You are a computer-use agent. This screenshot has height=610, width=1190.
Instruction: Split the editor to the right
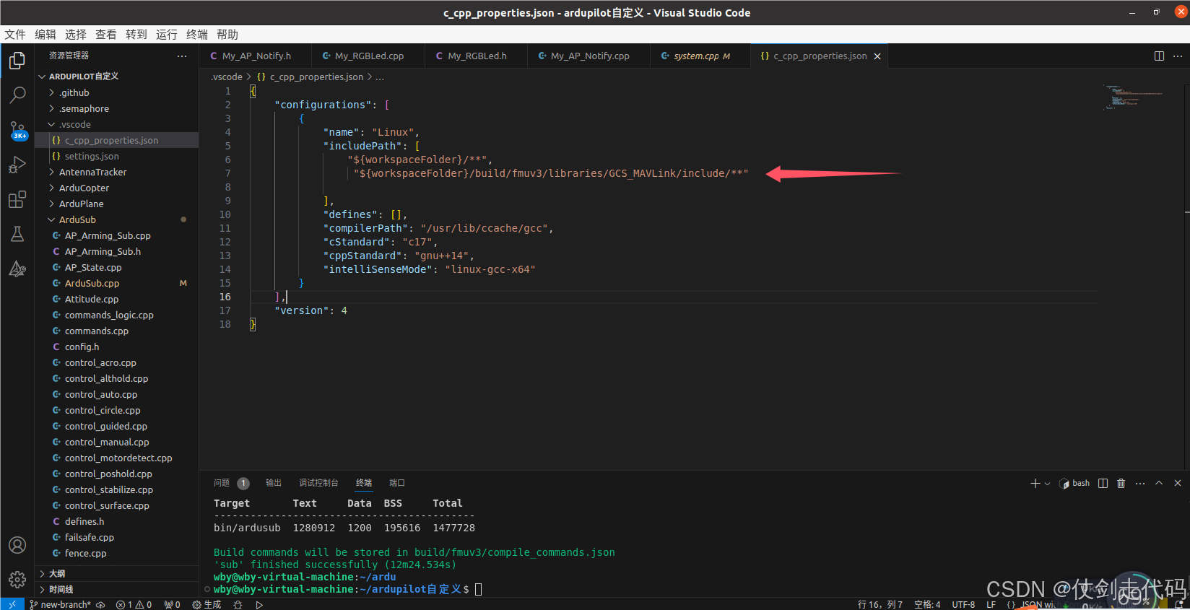tap(1159, 56)
